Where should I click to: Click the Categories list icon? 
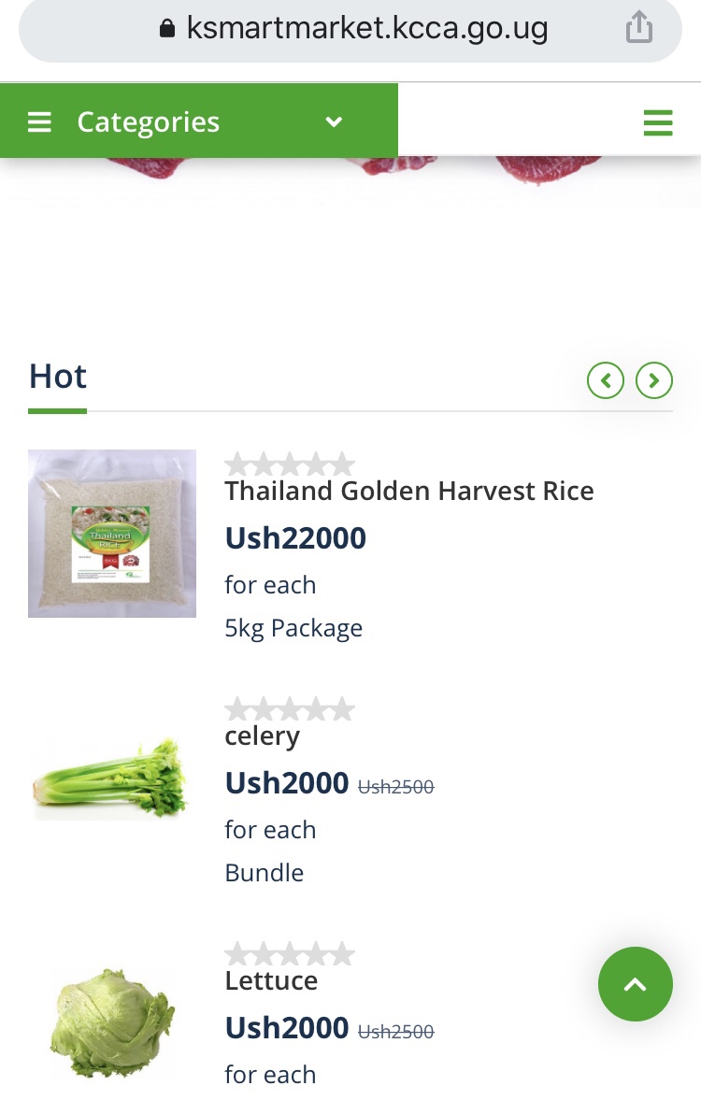[39, 122]
